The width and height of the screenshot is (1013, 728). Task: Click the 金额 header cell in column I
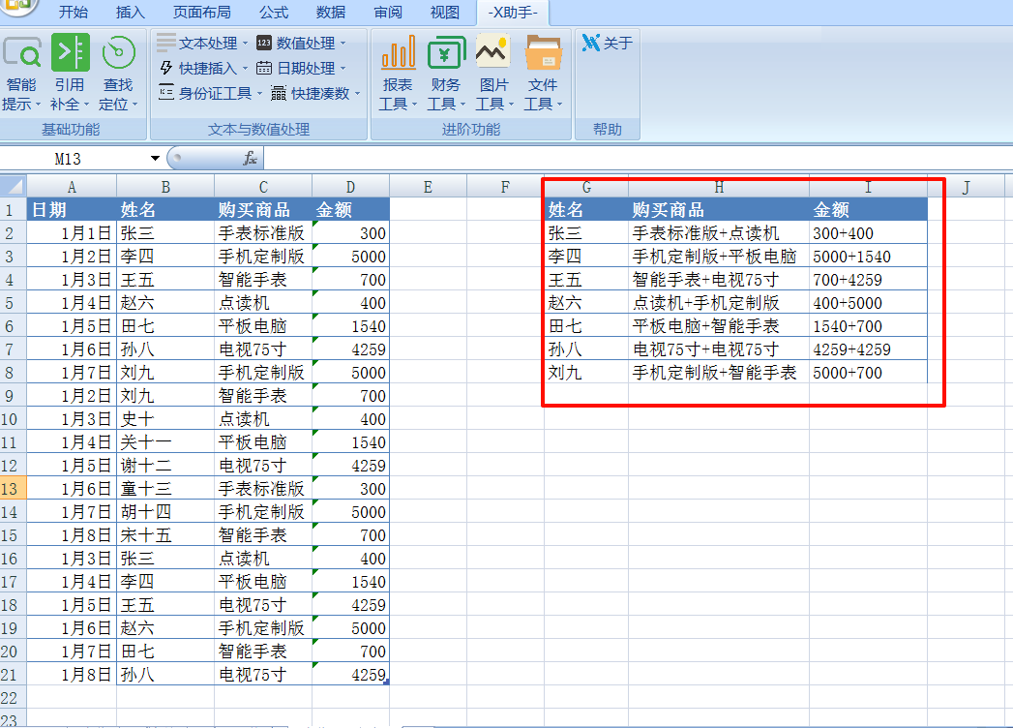tap(868, 209)
